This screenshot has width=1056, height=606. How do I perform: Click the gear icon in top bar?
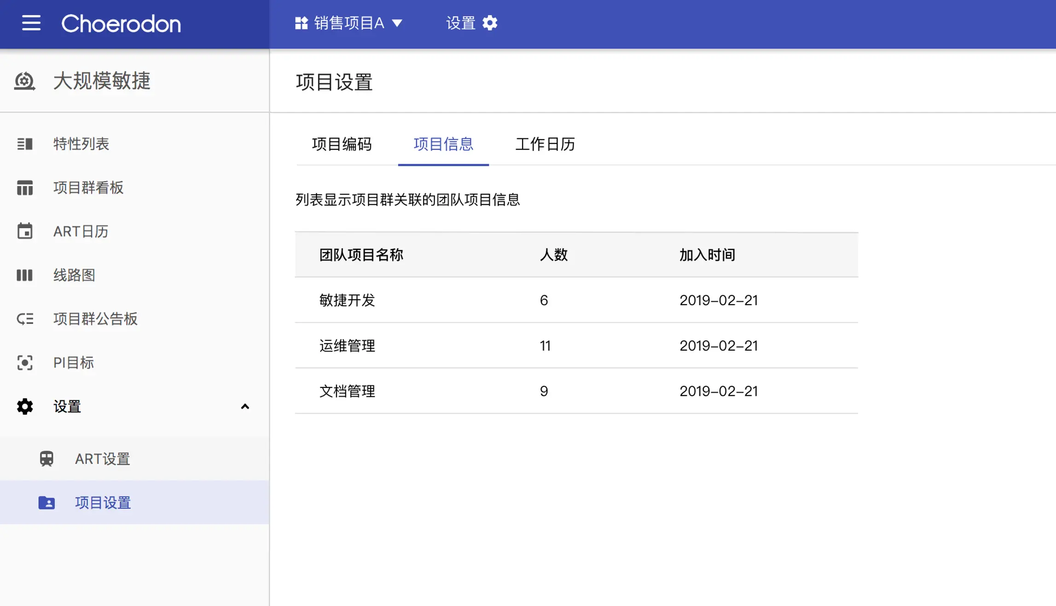tap(490, 23)
